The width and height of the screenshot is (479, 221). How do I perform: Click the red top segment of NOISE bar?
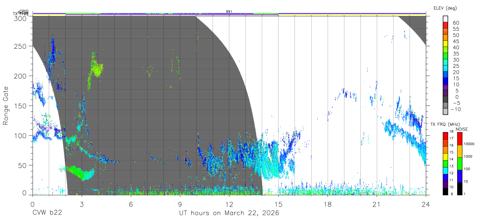[459, 139]
